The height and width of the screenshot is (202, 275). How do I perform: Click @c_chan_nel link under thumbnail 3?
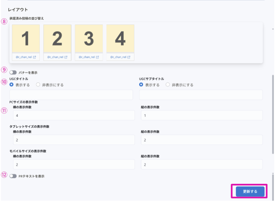pyautogui.click(x=87, y=57)
